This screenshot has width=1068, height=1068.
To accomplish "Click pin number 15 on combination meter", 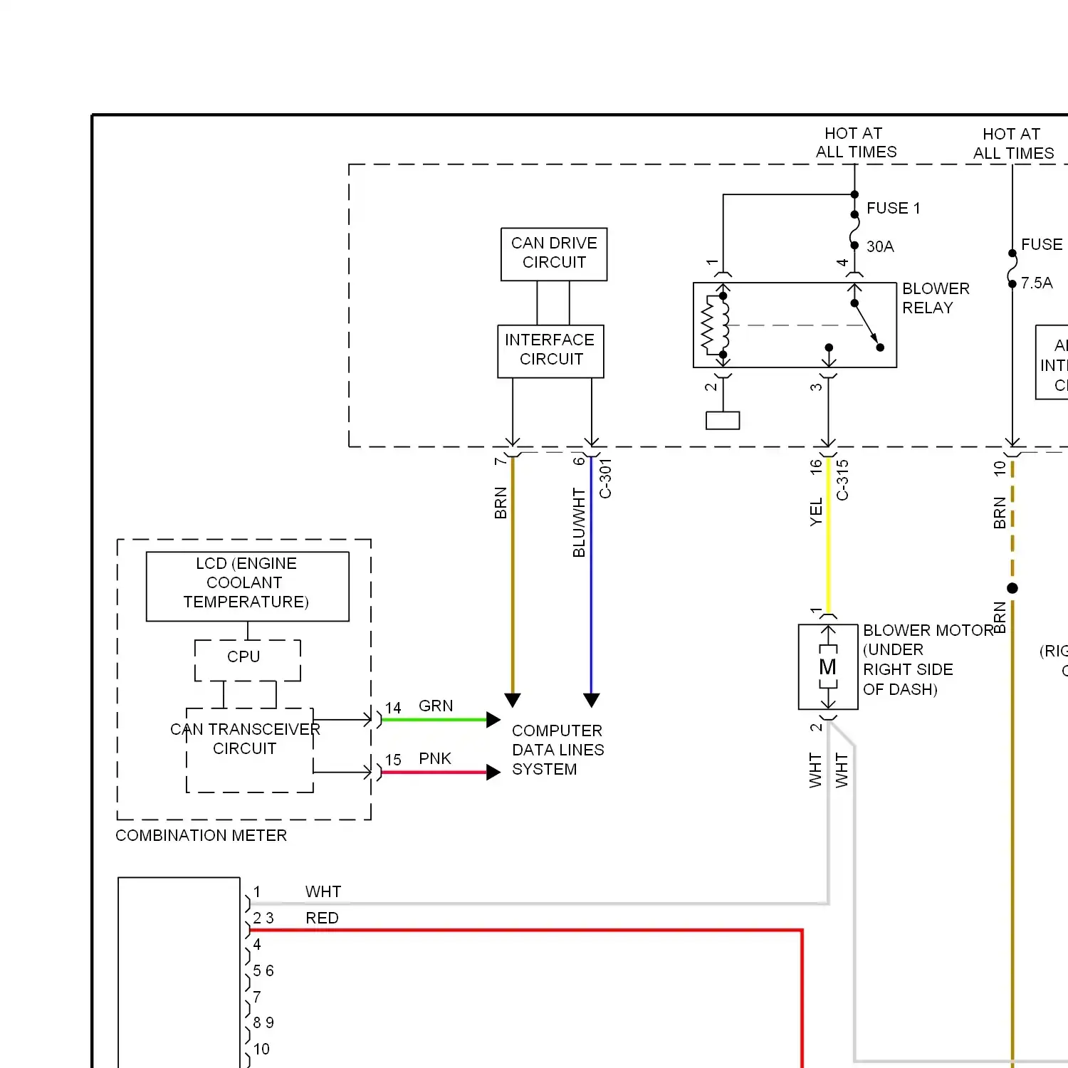I will click(393, 760).
